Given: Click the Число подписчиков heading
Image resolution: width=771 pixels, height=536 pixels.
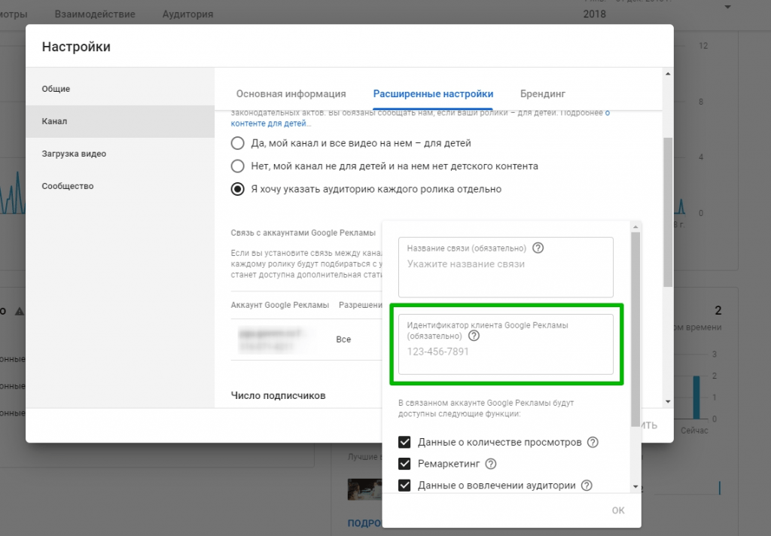Looking at the screenshot, I should pyautogui.click(x=279, y=395).
